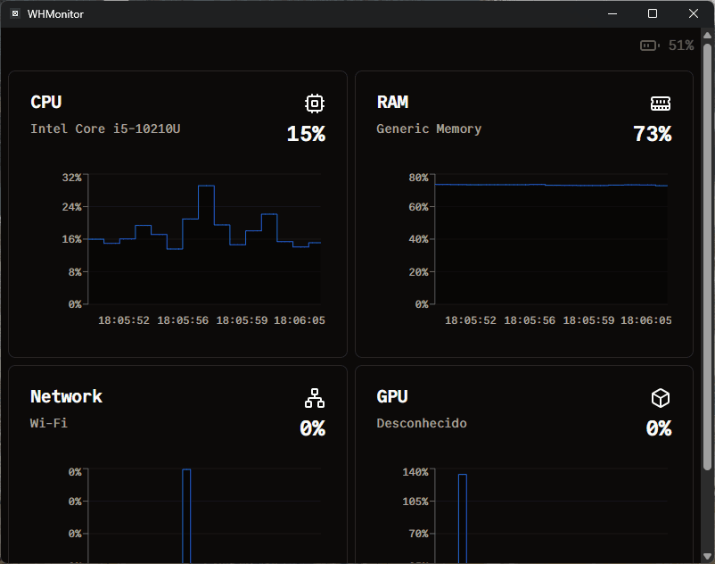Click the Desconhecido GPU label
This screenshot has width=715, height=564.
(421, 423)
